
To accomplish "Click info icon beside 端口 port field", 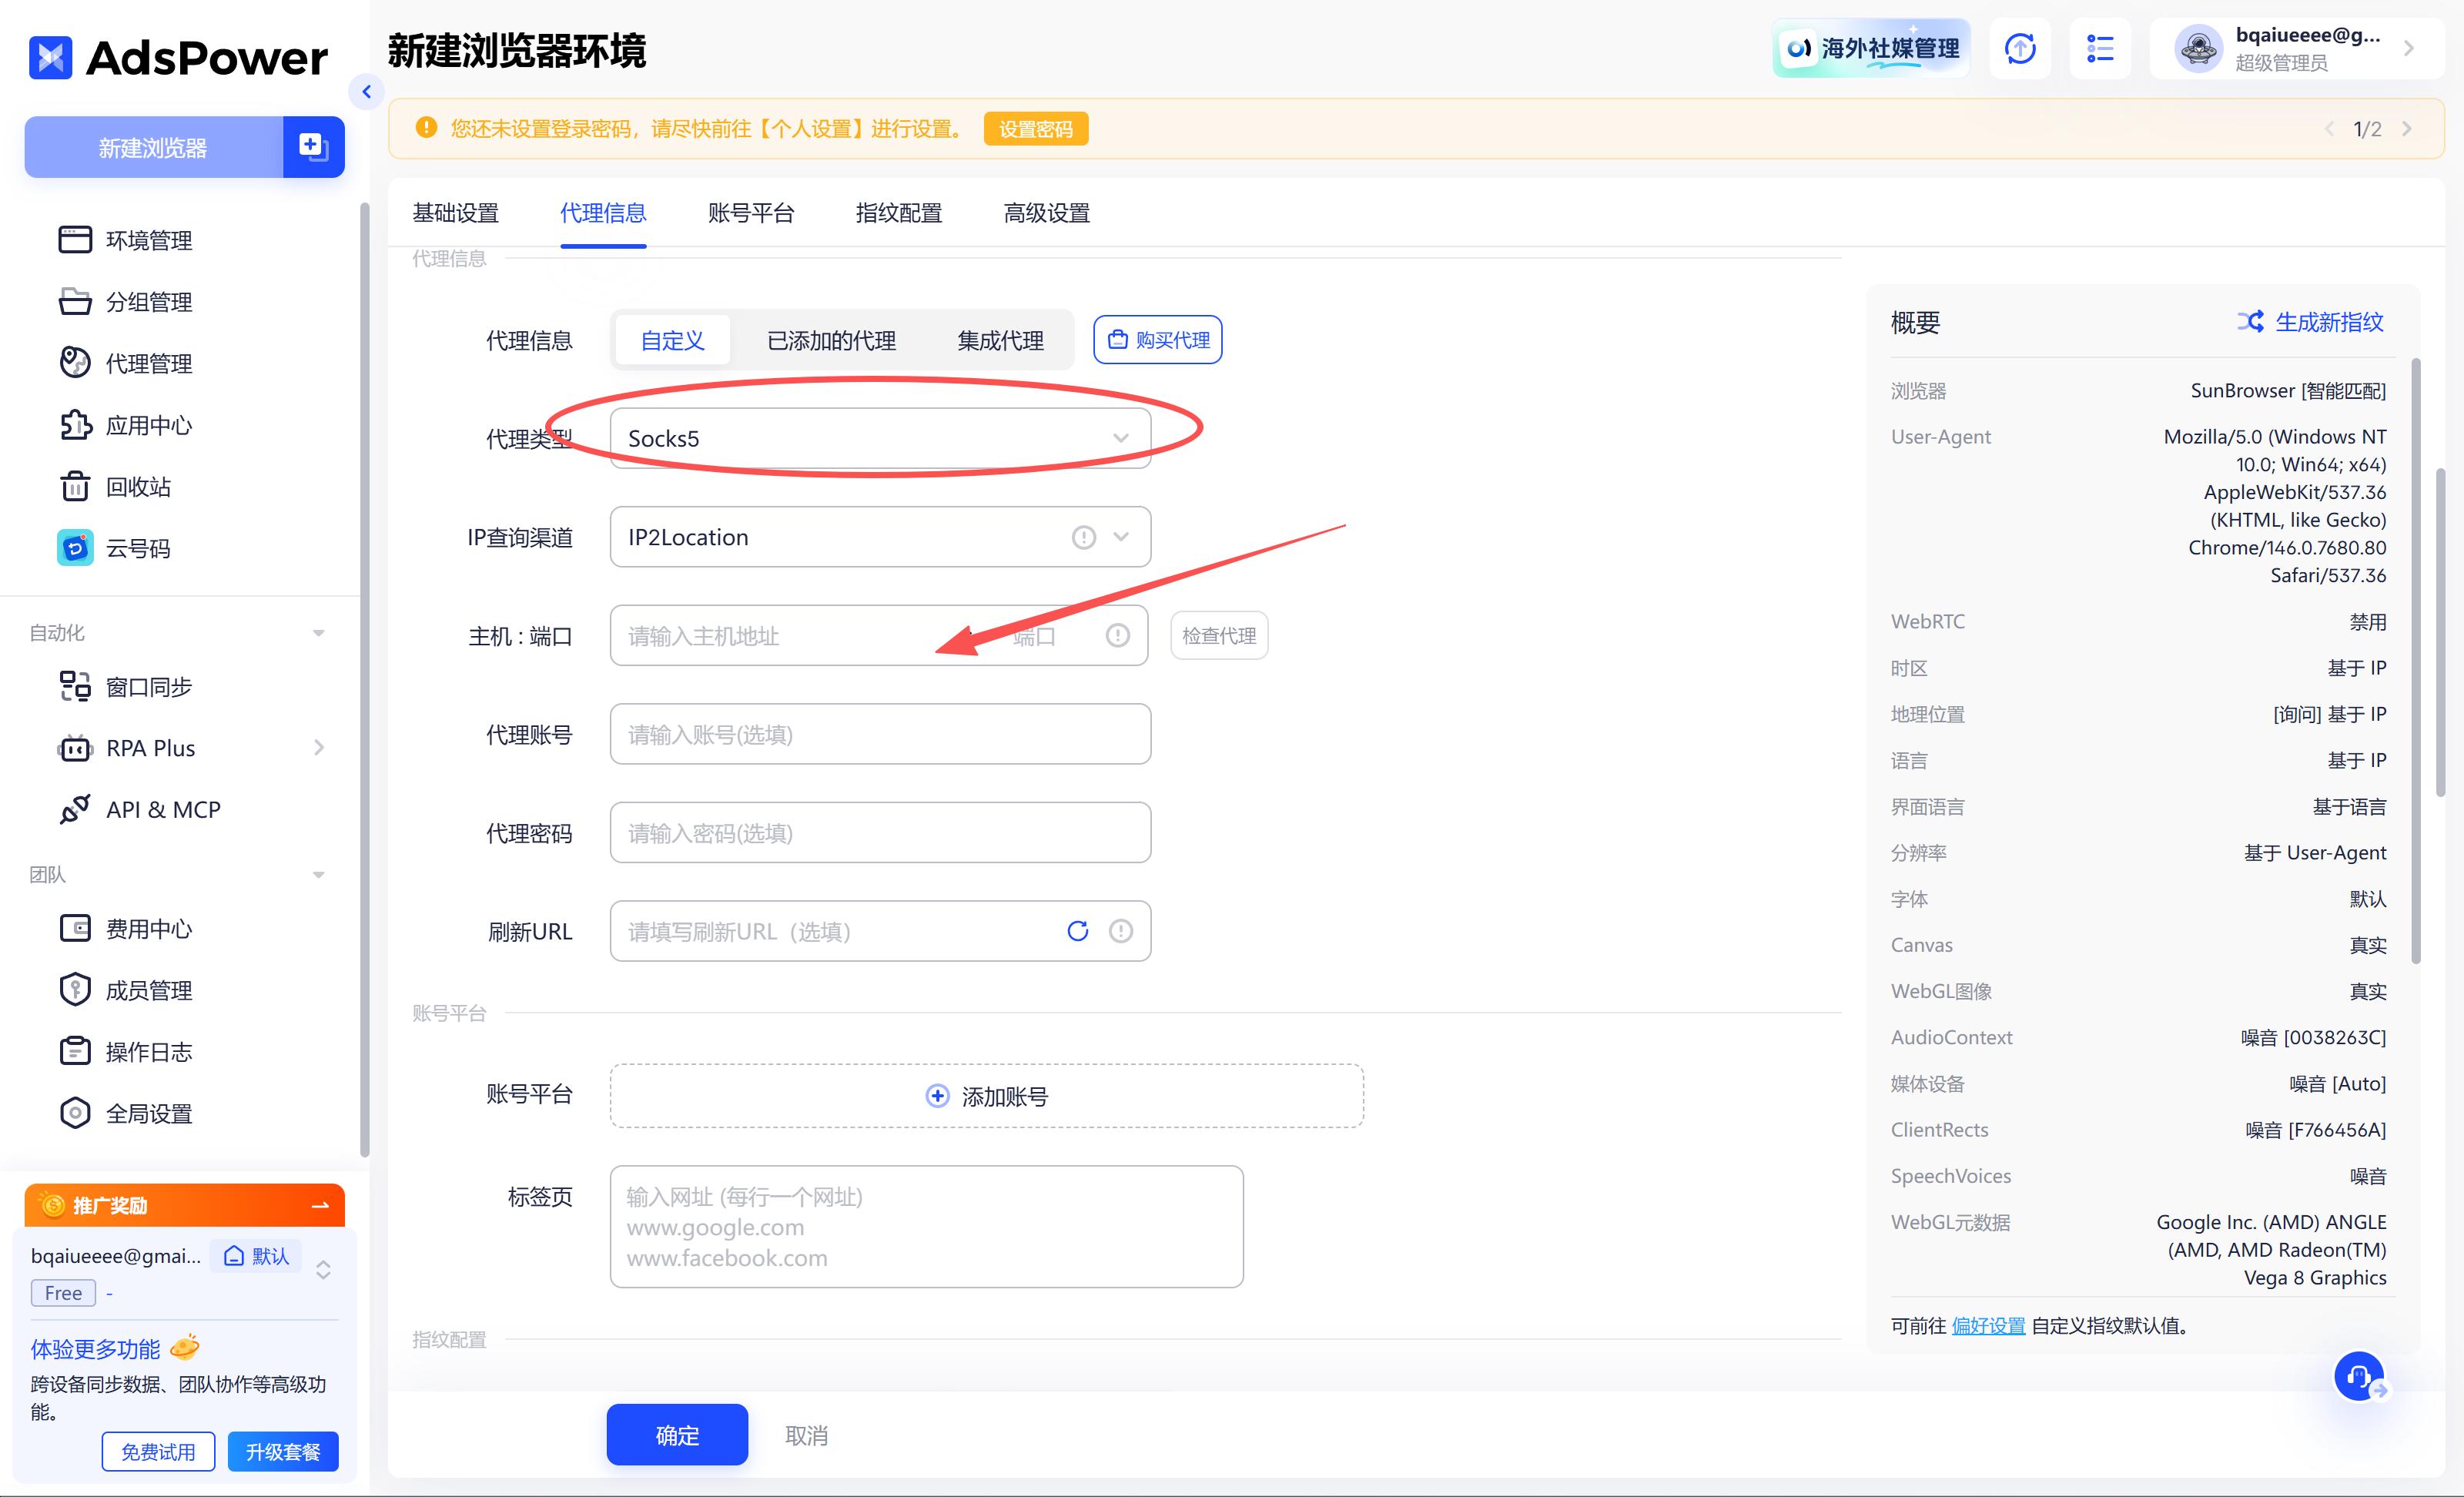I will click(1117, 636).
